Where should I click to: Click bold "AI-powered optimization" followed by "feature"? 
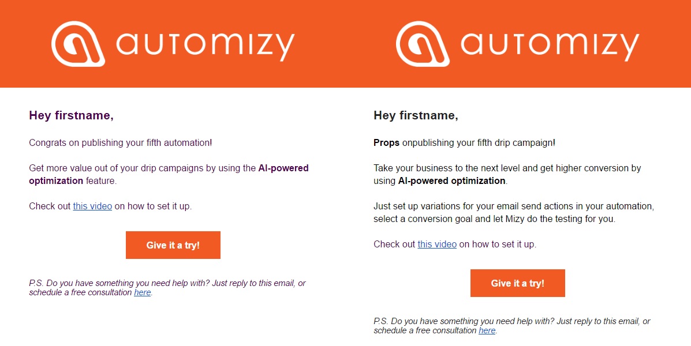pos(169,174)
